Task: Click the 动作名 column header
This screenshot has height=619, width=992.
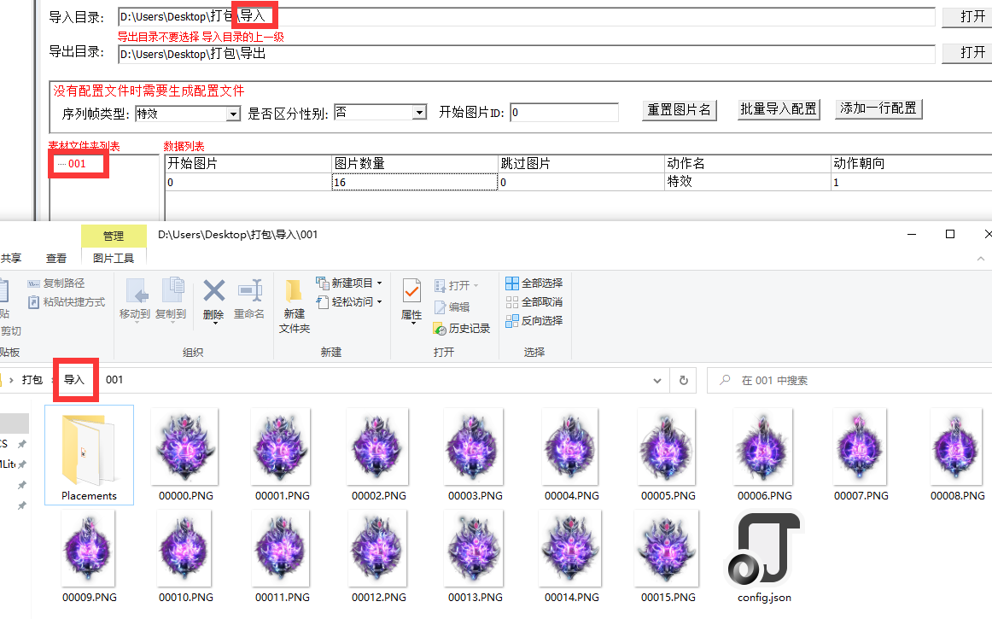Action: coord(748,164)
